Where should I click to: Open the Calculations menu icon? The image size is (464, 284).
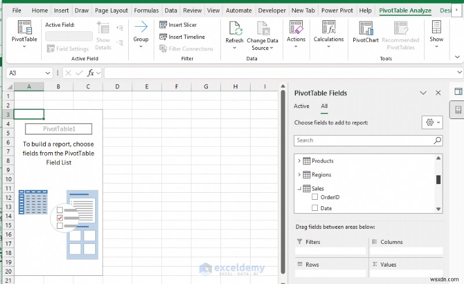pos(329,27)
